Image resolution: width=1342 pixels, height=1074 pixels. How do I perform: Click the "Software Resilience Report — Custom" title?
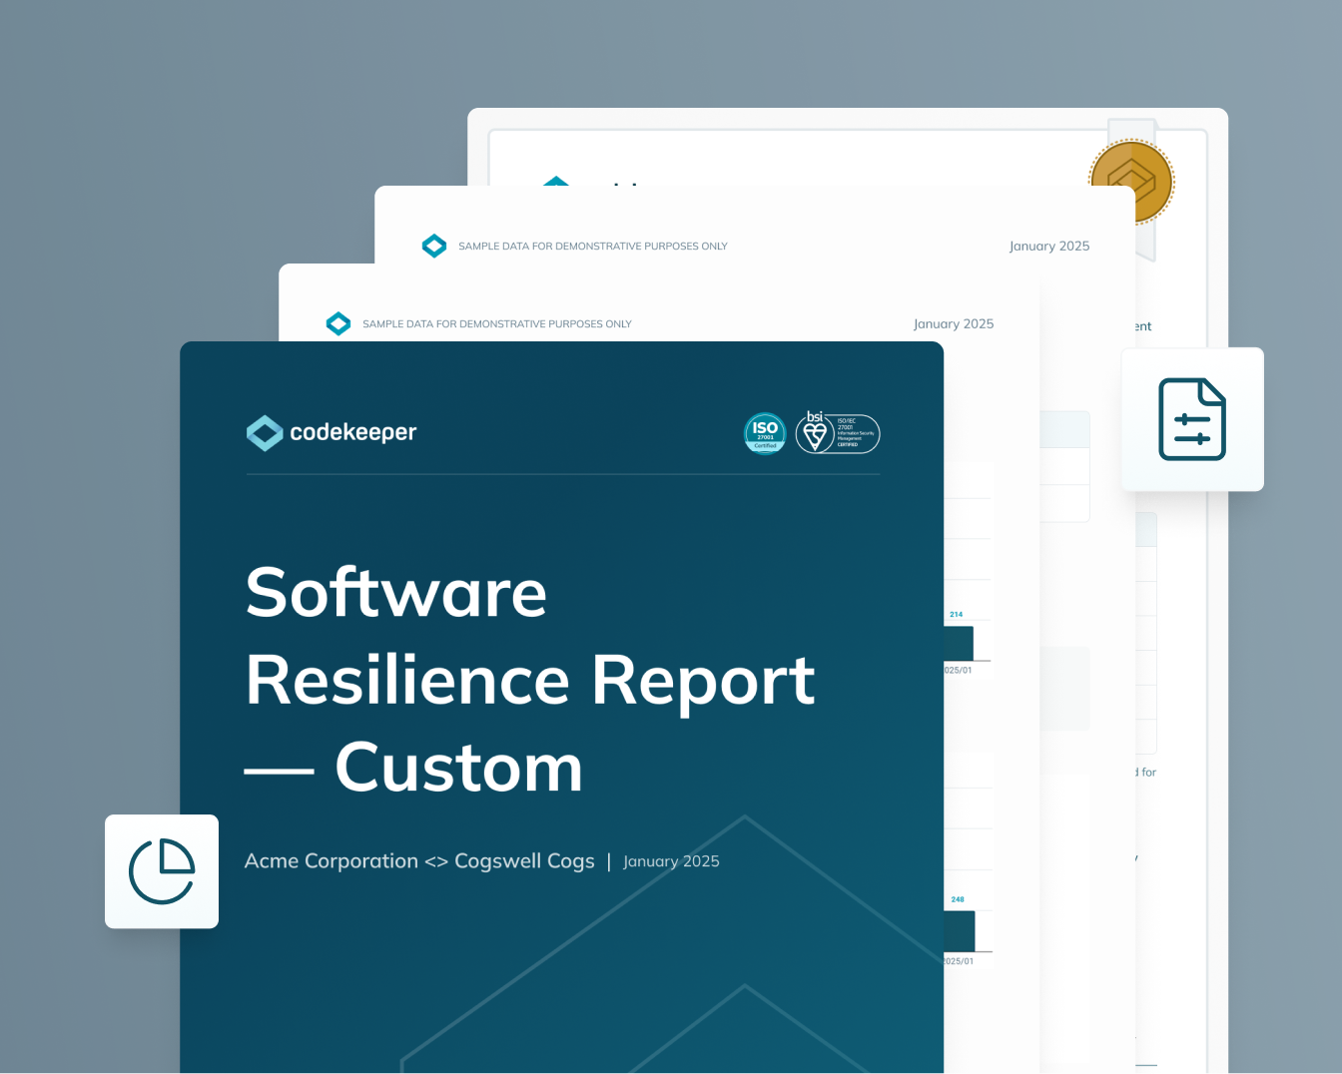[x=530, y=680]
